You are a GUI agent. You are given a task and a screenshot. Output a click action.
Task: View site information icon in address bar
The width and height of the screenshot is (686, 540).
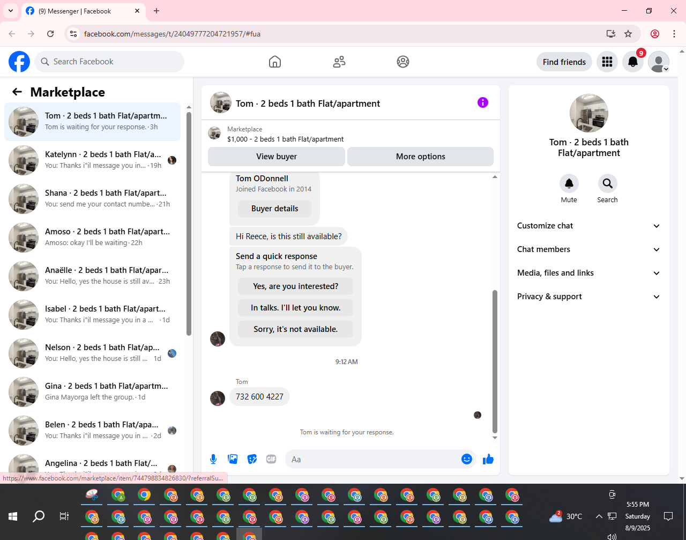pyautogui.click(x=74, y=34)
